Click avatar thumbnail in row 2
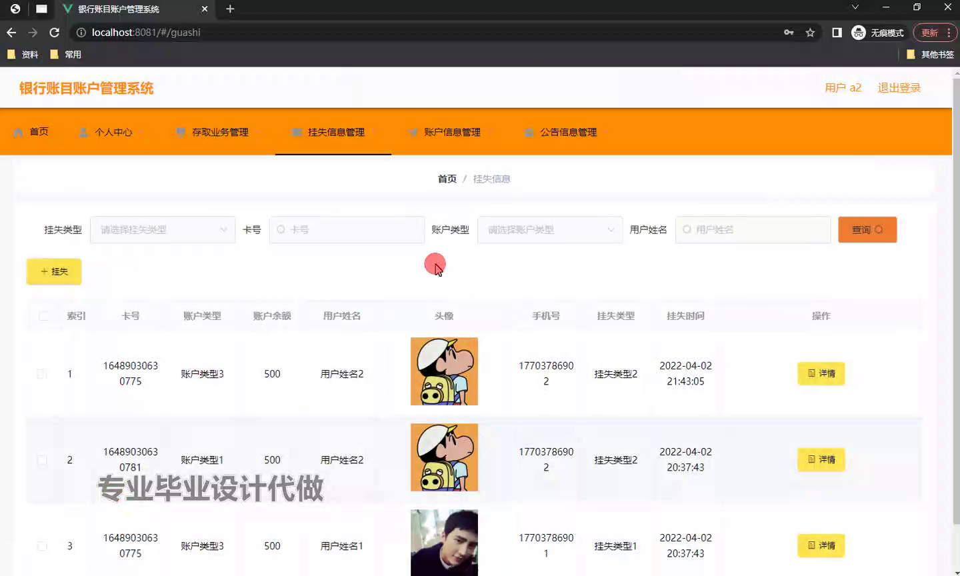 pos(444,457)
